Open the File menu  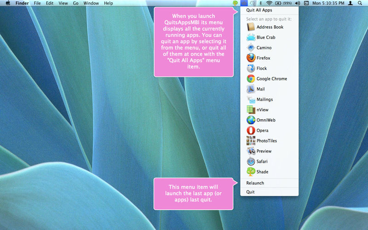click(37, 3)
